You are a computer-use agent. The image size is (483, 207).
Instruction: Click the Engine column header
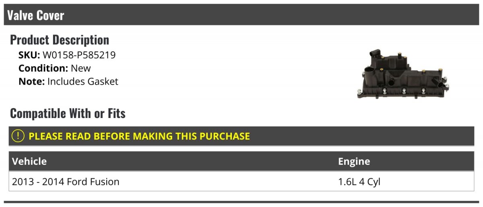(x=354, y=161)
